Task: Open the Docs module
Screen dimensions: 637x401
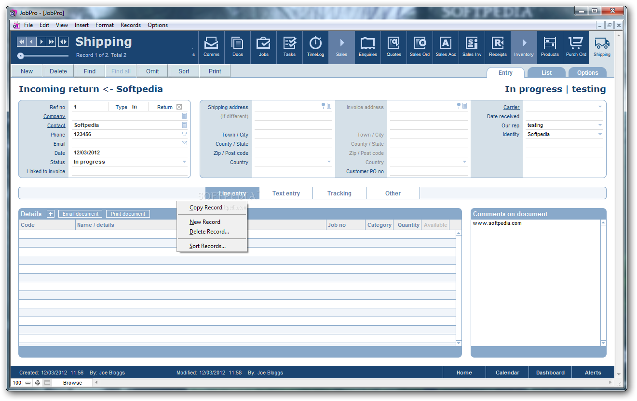Action: [x=237, y=47]
